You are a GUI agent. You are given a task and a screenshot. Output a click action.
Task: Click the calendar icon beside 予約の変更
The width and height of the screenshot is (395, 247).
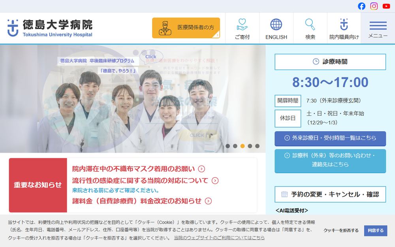284,194
